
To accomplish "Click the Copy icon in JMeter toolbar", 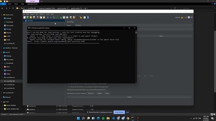I will tap(41, 17).
